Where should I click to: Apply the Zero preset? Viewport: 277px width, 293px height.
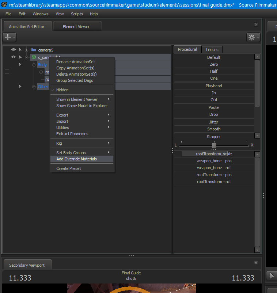pos(214,64)
